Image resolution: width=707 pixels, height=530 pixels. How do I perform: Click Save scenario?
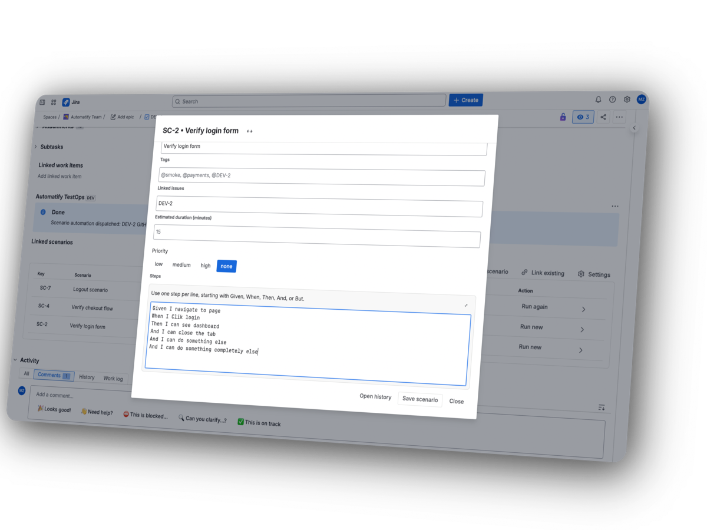(420, 399)
